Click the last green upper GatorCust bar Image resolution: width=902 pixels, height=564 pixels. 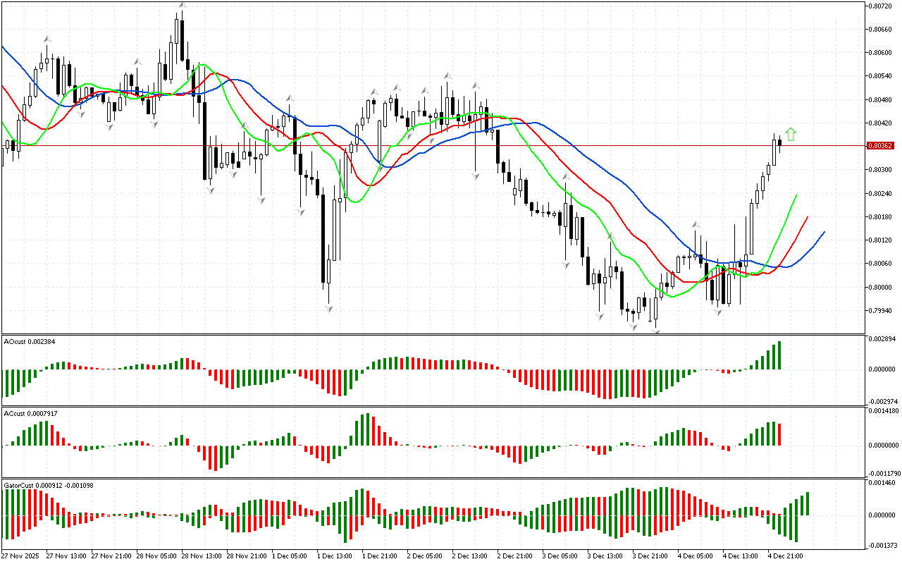807,503
